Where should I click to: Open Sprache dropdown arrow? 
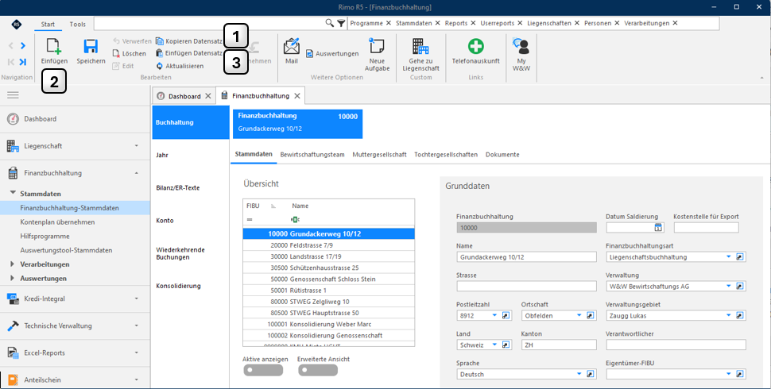tap(579, 374)
